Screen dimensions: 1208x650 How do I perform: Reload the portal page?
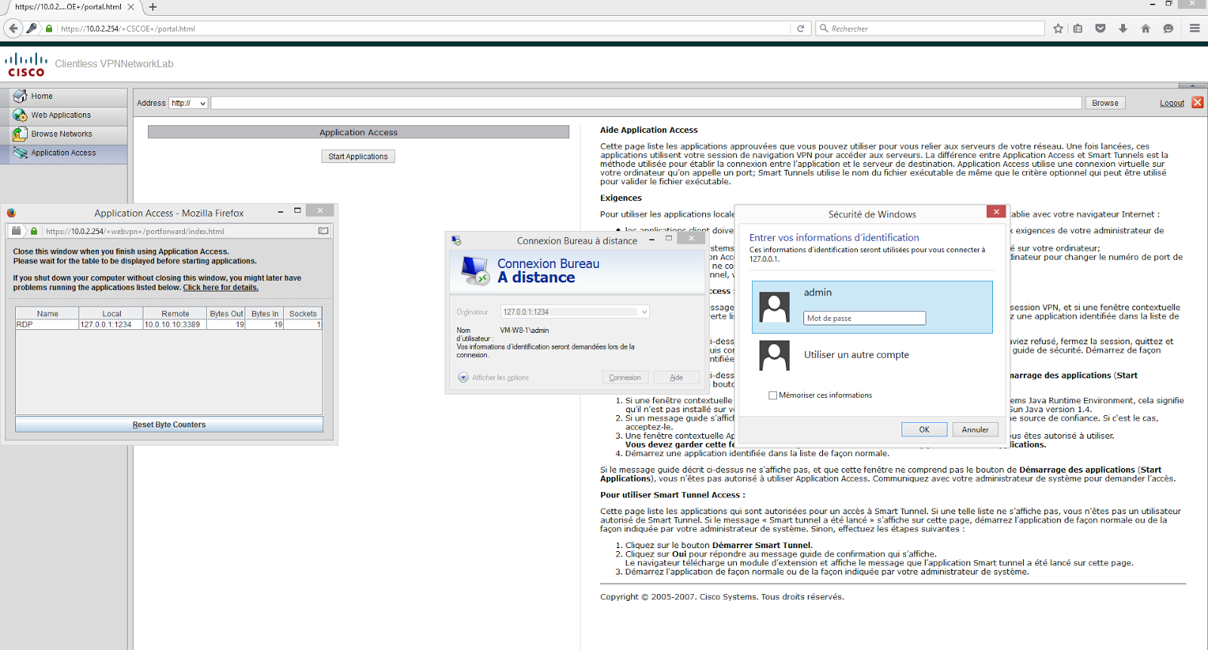[x=801, y=29]
